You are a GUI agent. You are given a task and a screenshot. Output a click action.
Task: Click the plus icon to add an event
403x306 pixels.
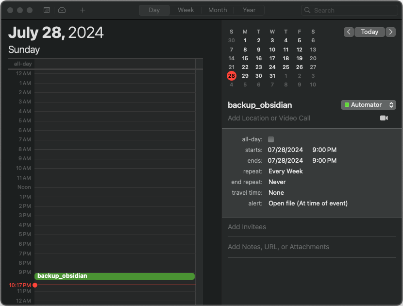click(83, 10)
